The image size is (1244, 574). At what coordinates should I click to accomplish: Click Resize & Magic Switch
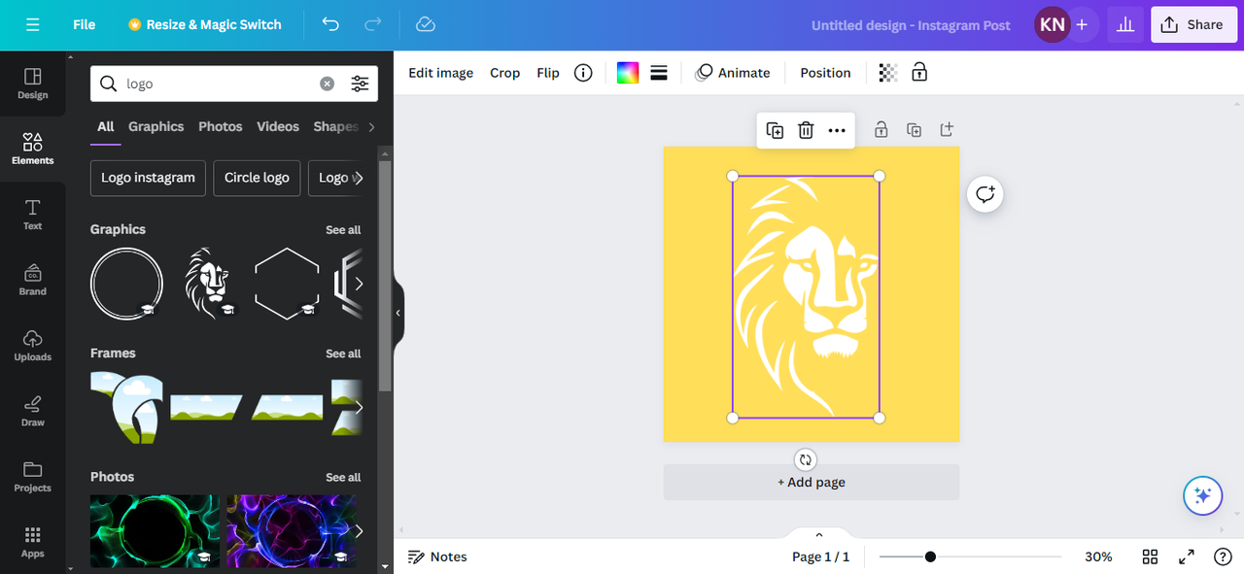pyautogui.click(x=204, y=24)
